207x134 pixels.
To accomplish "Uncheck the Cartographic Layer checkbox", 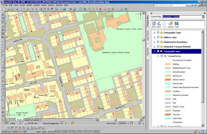I will point(158,32).
